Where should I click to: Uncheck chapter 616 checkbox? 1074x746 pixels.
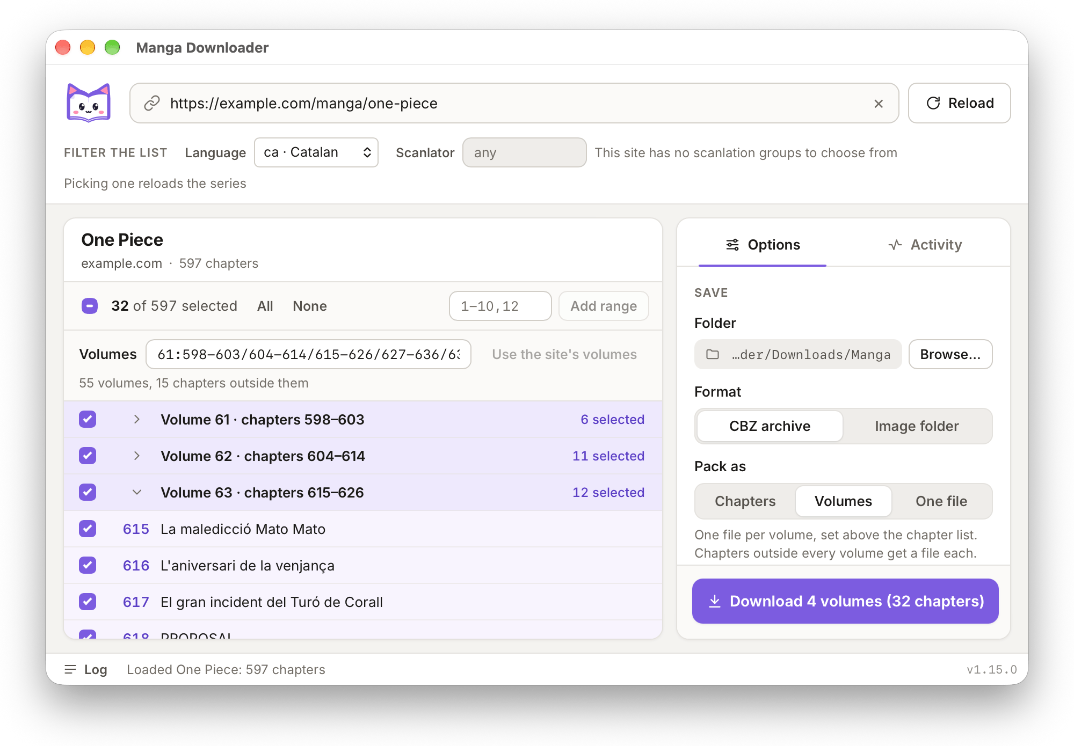[x=88, y=565]
